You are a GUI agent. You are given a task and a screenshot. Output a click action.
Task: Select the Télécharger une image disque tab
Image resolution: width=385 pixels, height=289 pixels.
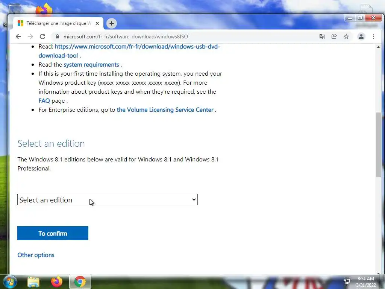[x=58, y=23]
